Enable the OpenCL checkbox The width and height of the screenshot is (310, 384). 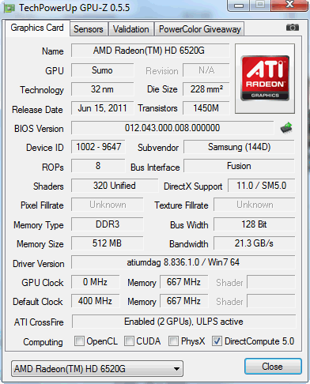[x=79, y=341]
